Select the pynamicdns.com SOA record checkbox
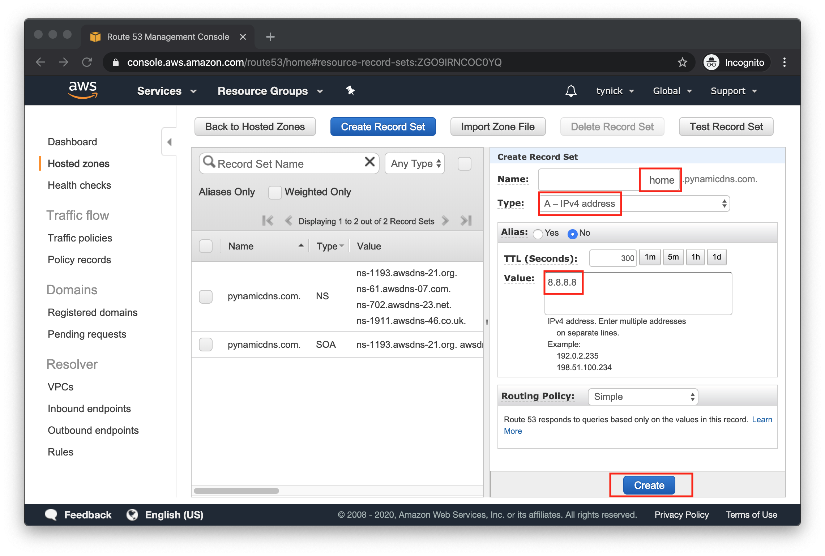The height and width of the screenshot is (556, 825). click(206, 345)
